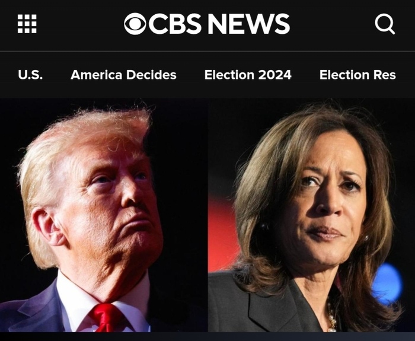415x341 pixels.
Task: Show all sections using nine-square icon
Action: tap(27, 24)
